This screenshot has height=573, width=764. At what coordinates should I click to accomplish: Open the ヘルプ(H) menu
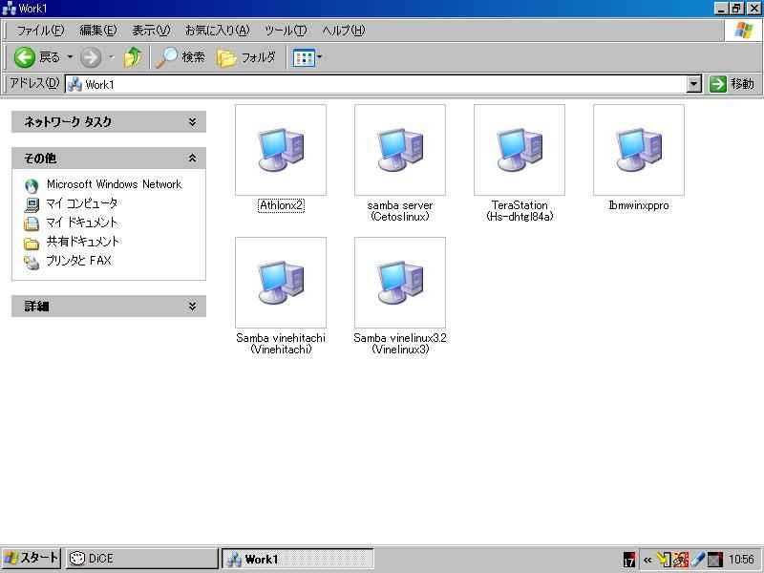point(344,31)
